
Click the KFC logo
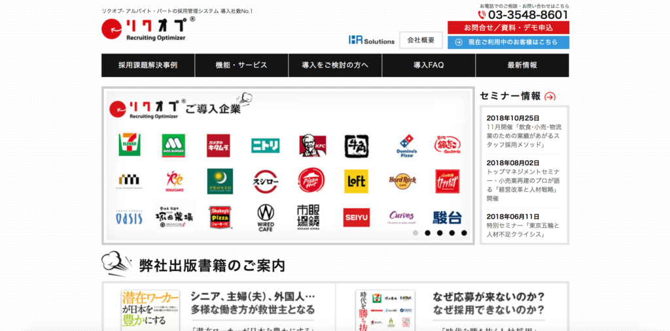(x=313, y=146)
